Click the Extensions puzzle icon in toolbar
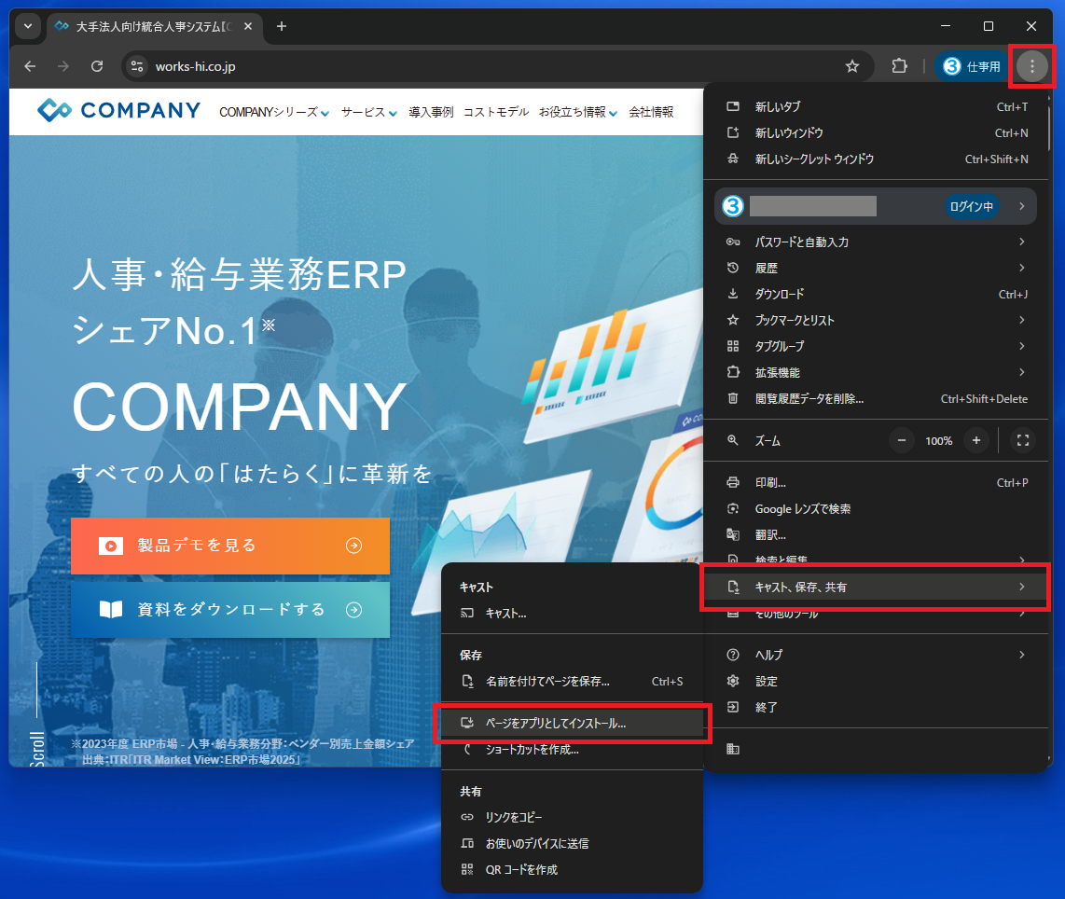The width and height of the screenshot is (1065, 899). click(x=899, y=66)
